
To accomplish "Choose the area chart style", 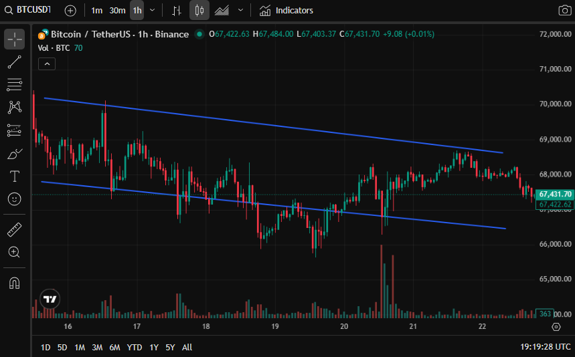I will pos(222,11).
